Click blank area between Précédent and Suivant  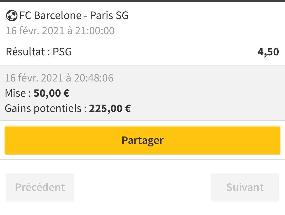coord(142,187)
